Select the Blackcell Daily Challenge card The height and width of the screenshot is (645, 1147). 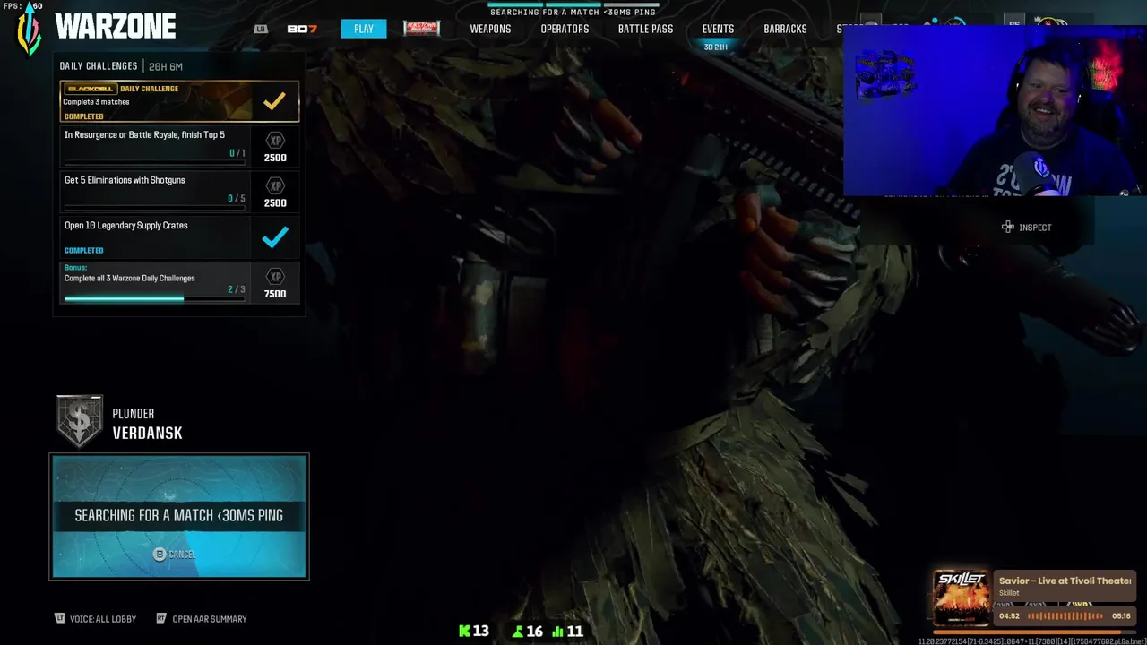click(x=179, y=101)
